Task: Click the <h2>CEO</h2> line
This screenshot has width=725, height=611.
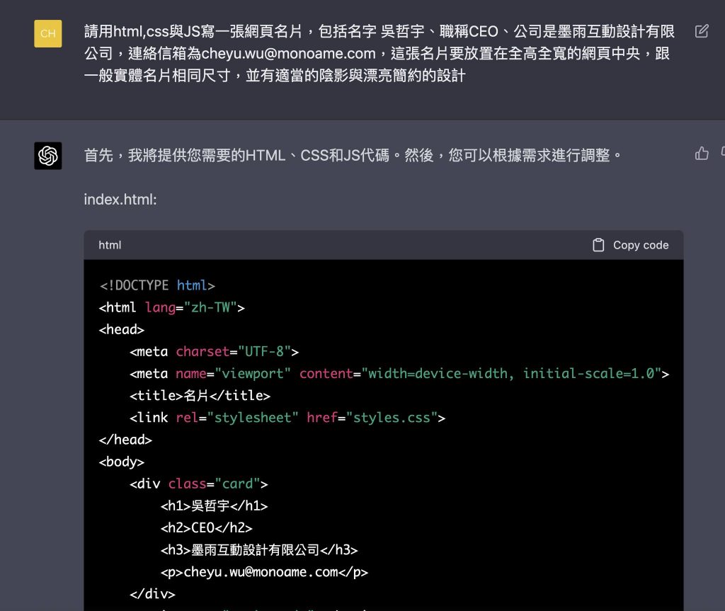Action: 207,527
